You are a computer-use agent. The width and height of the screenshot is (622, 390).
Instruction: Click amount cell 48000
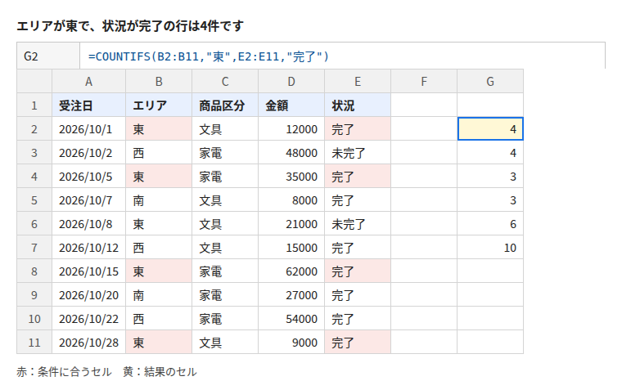coord(291,153)
